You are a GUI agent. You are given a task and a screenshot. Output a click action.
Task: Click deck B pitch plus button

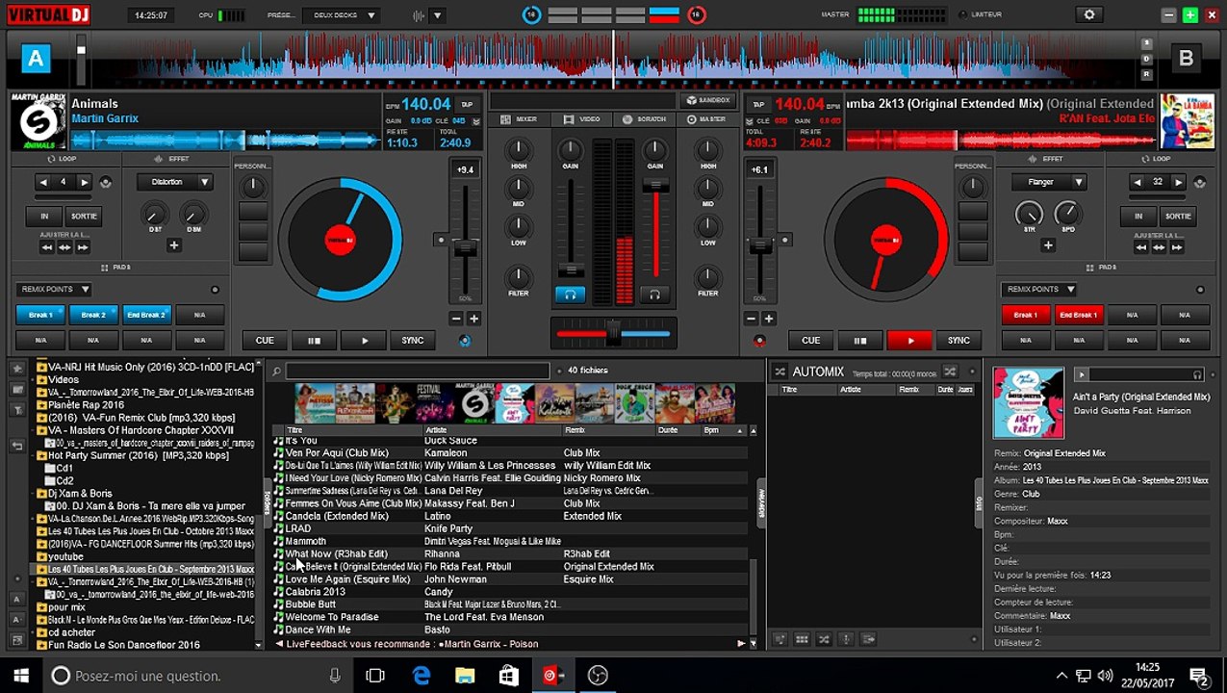[768, 319]
